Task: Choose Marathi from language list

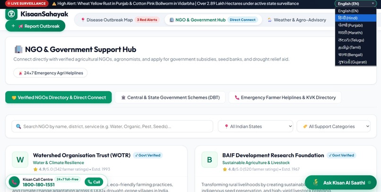Action: [x=355, y=33]
